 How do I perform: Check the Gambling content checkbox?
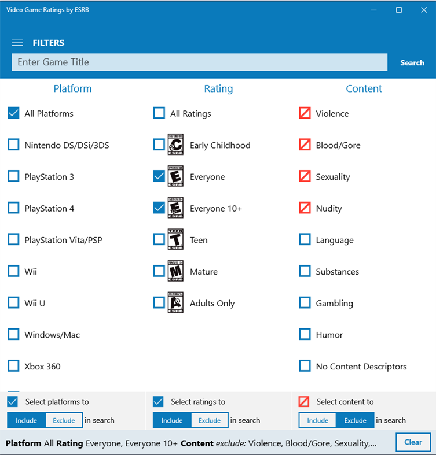[x=305, y=302]
